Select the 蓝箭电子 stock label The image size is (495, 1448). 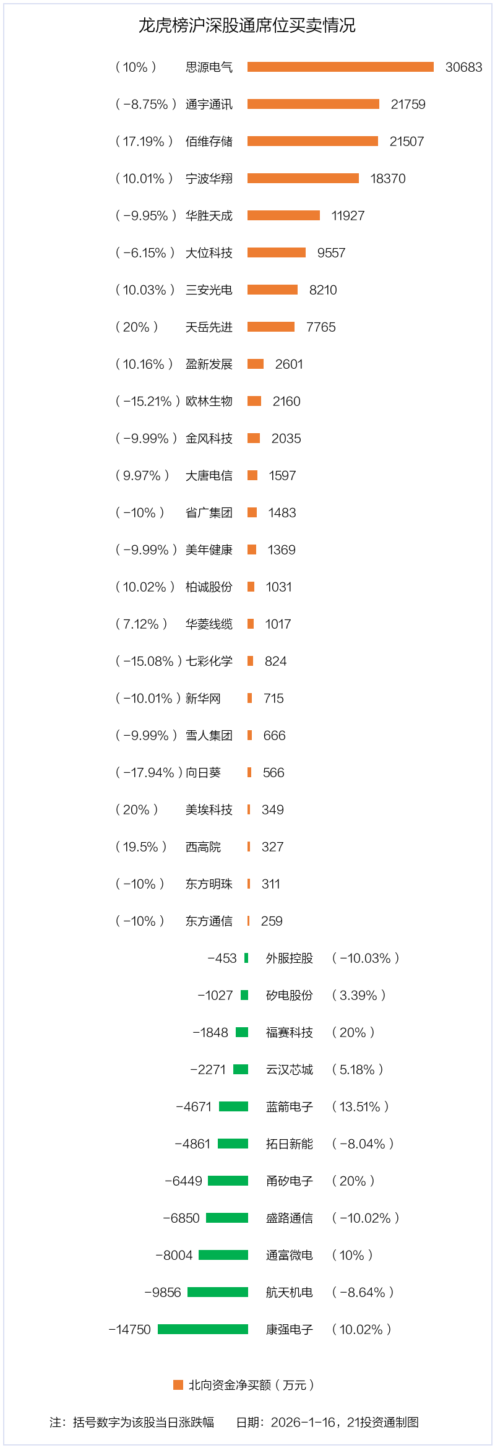(290, 1107)
